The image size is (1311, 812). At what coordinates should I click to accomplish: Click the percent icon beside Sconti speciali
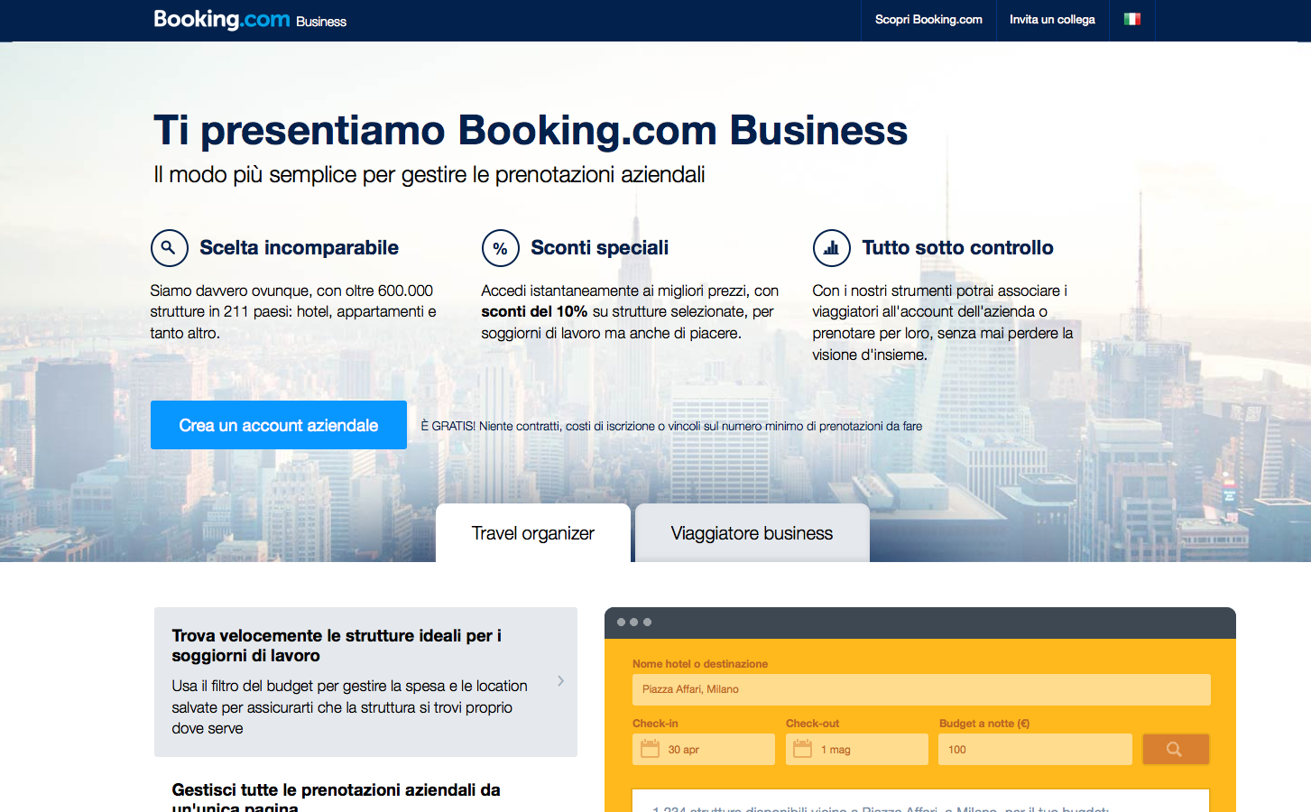[x=501, y=248]
